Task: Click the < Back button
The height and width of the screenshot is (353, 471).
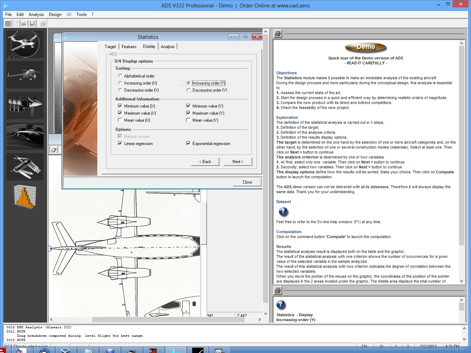Action: tap(205, 162)
